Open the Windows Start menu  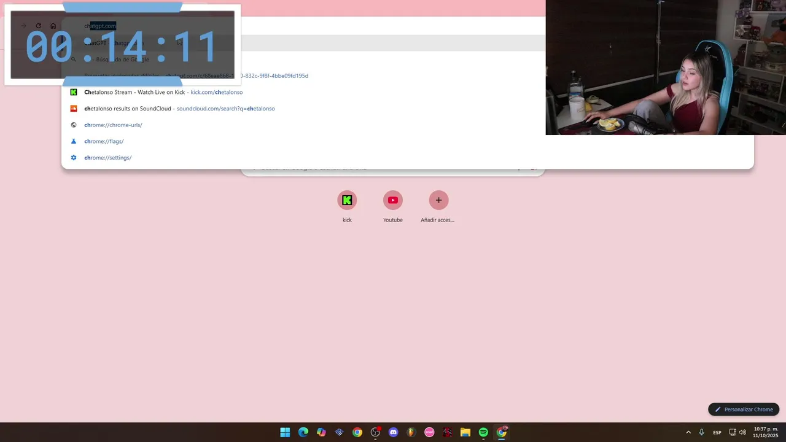285,432
